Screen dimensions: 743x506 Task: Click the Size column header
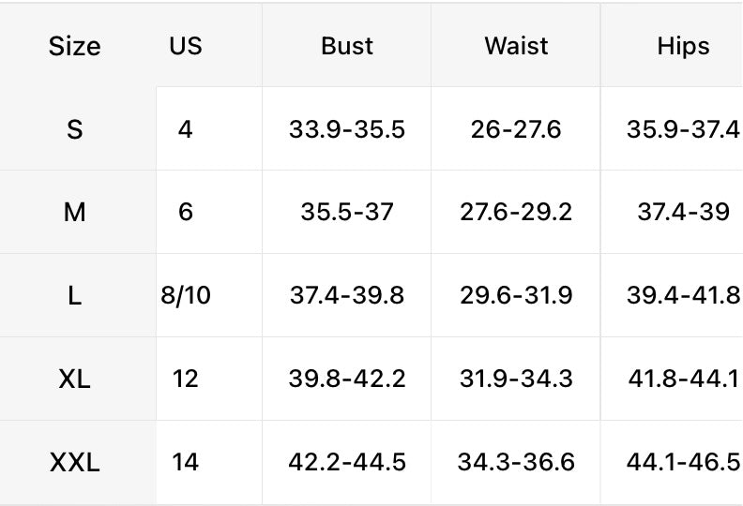pos(74,46)
